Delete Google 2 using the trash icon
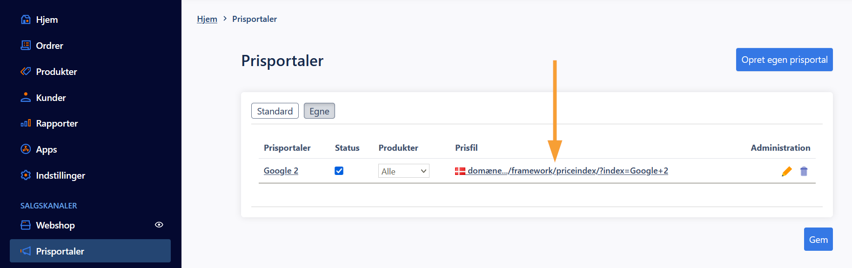Viewport: 852px width, 268px height. (x=804, y=171)
